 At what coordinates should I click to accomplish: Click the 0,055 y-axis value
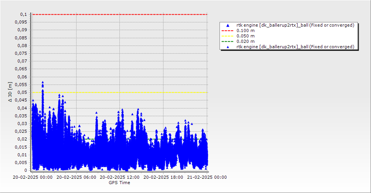(21, 85)
